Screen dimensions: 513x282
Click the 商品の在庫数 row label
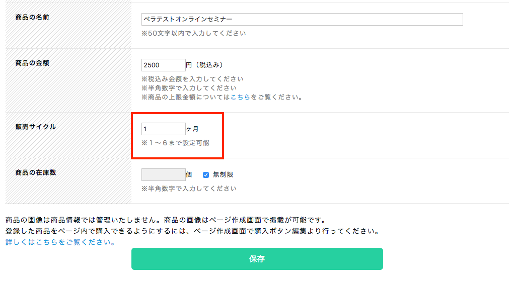[36, 172]
